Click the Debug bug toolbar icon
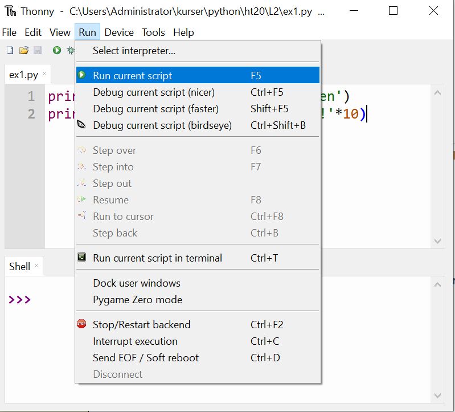Viewport: 455px width, 412px height. [x=71, y=50]
